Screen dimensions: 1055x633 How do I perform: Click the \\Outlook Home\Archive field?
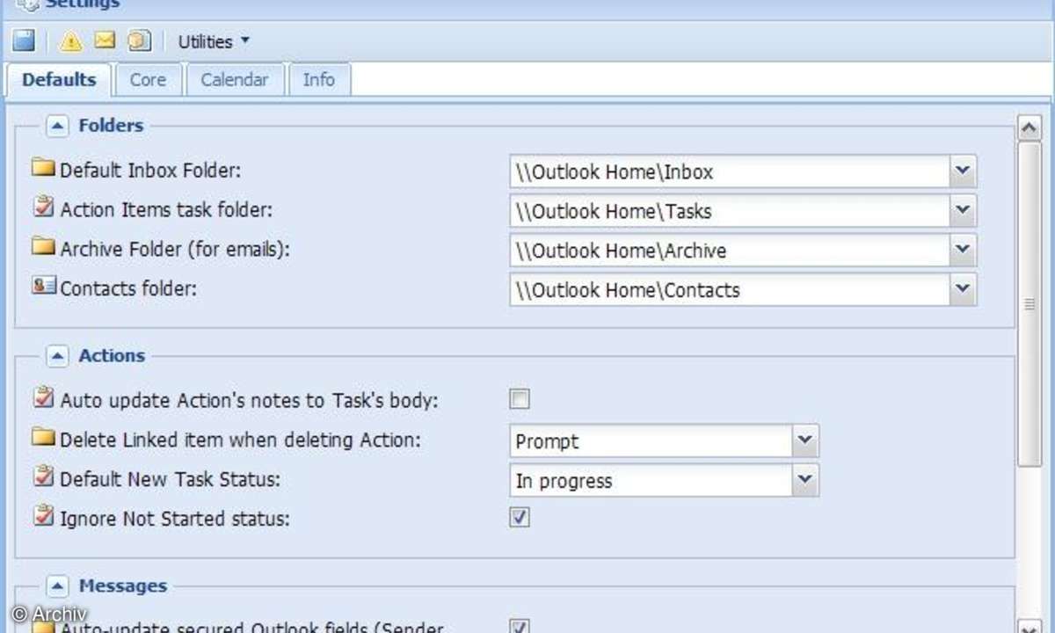(x=730, y=251)
